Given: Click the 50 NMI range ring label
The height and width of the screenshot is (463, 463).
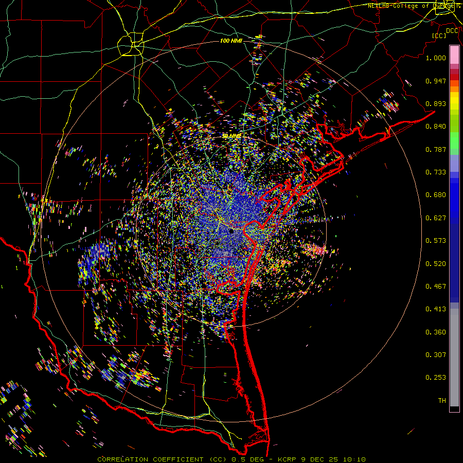Looking at the screenshot, I should coord(232,136).
